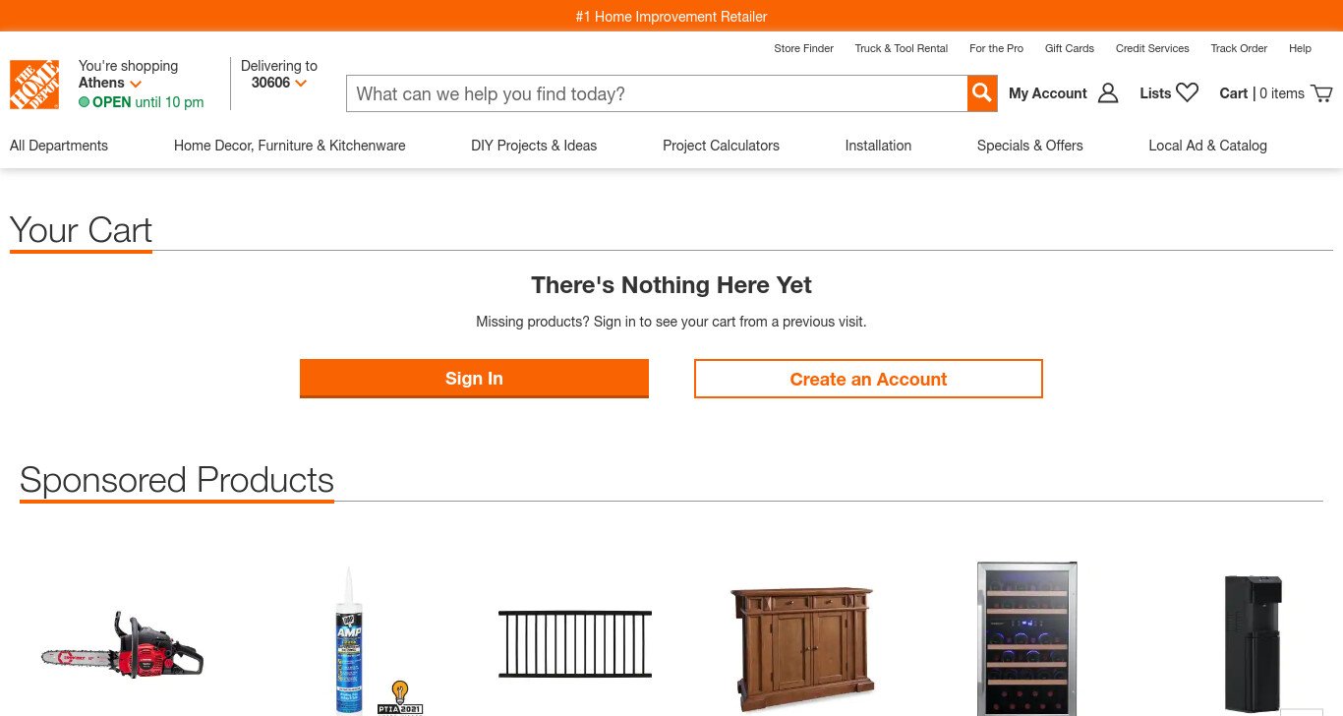Click the Sign In button
1343x716 pixels.
474,379
